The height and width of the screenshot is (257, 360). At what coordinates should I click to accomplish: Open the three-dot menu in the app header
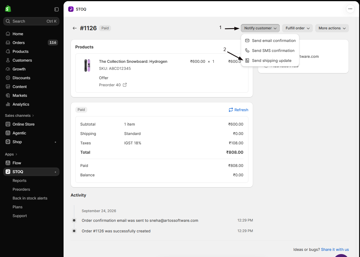(350, 9)
